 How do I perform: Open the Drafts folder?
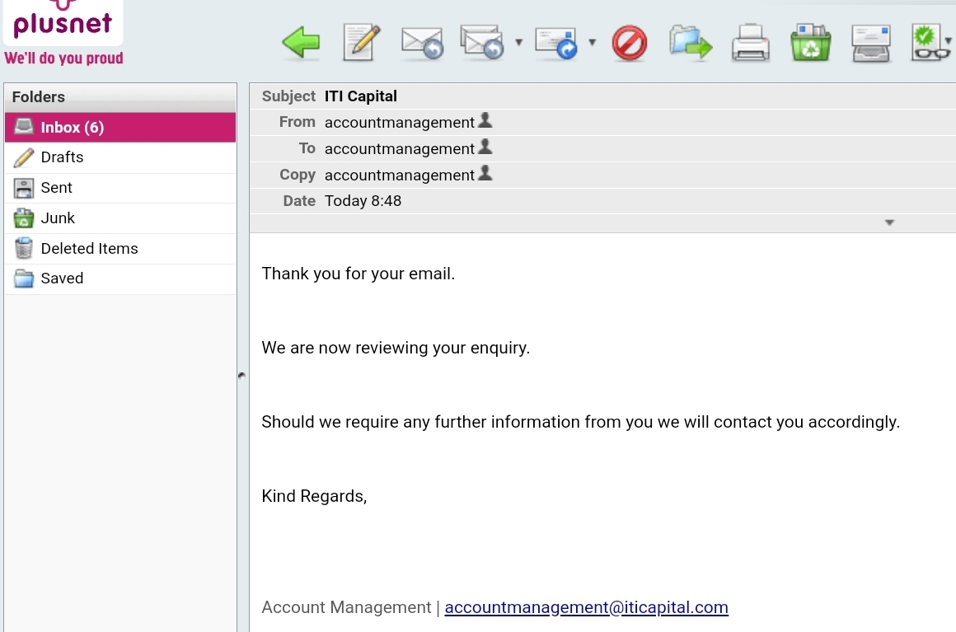point(120,157)
